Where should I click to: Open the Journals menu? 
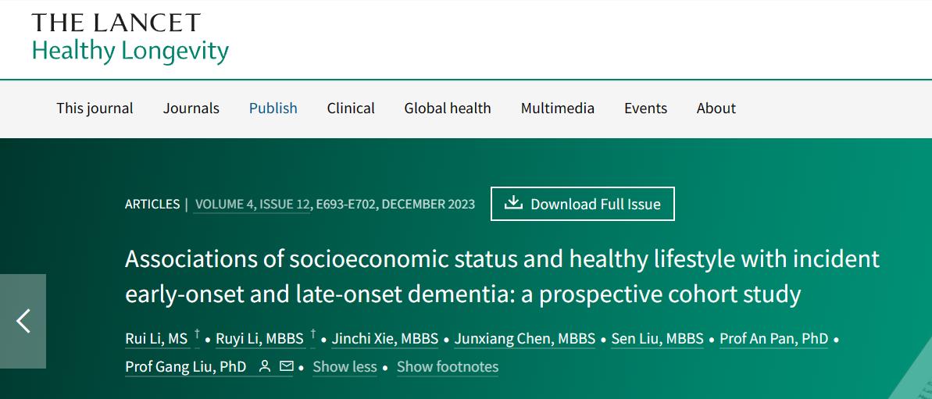tap(191, 108)
